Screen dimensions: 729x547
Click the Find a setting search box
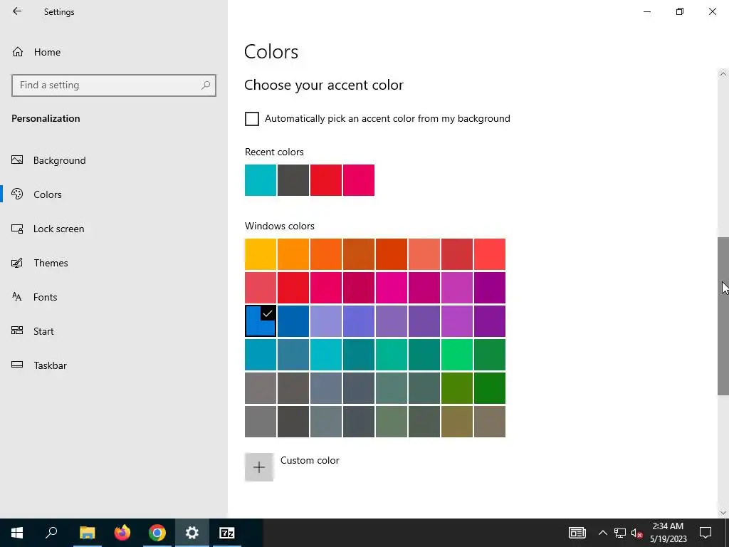tap(114, 85)
